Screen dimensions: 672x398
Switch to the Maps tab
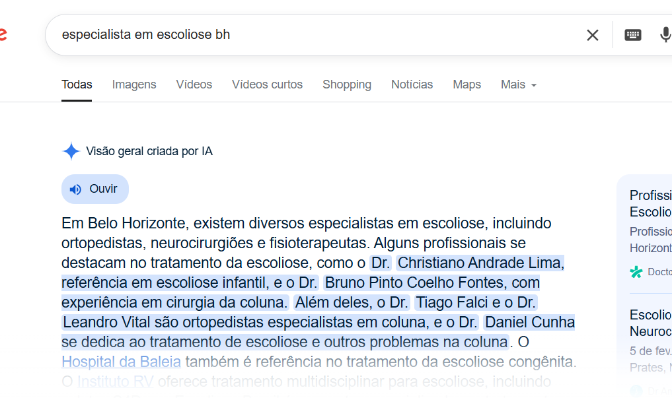point(467,84)
